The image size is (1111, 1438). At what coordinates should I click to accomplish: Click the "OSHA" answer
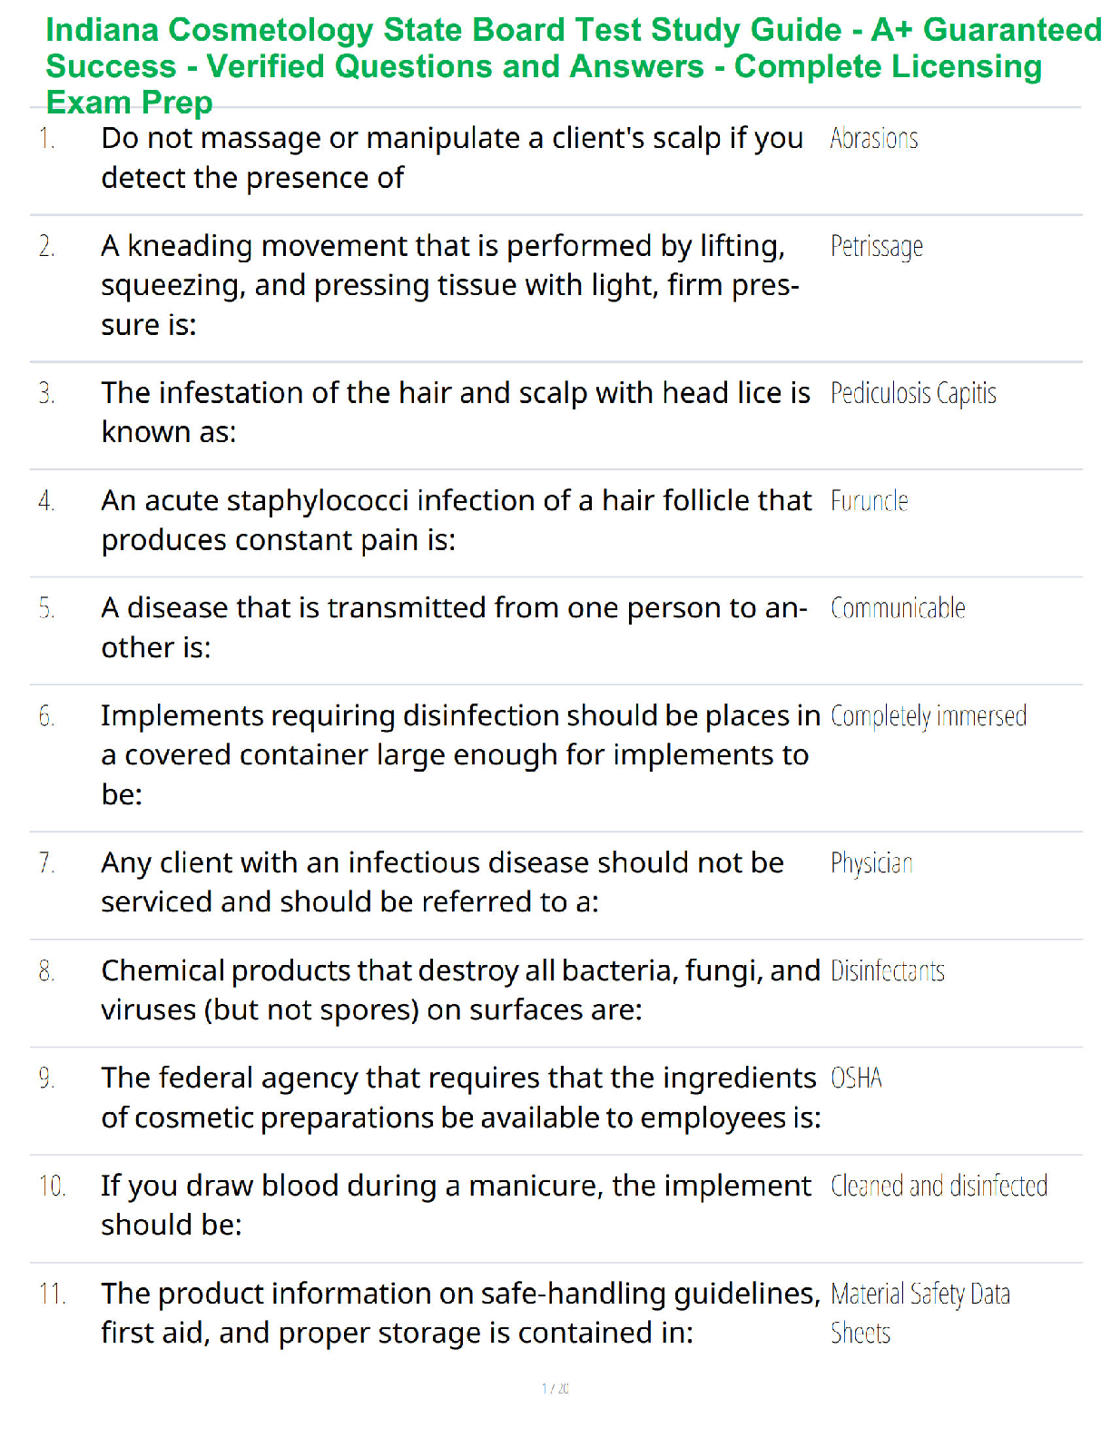856,1078
